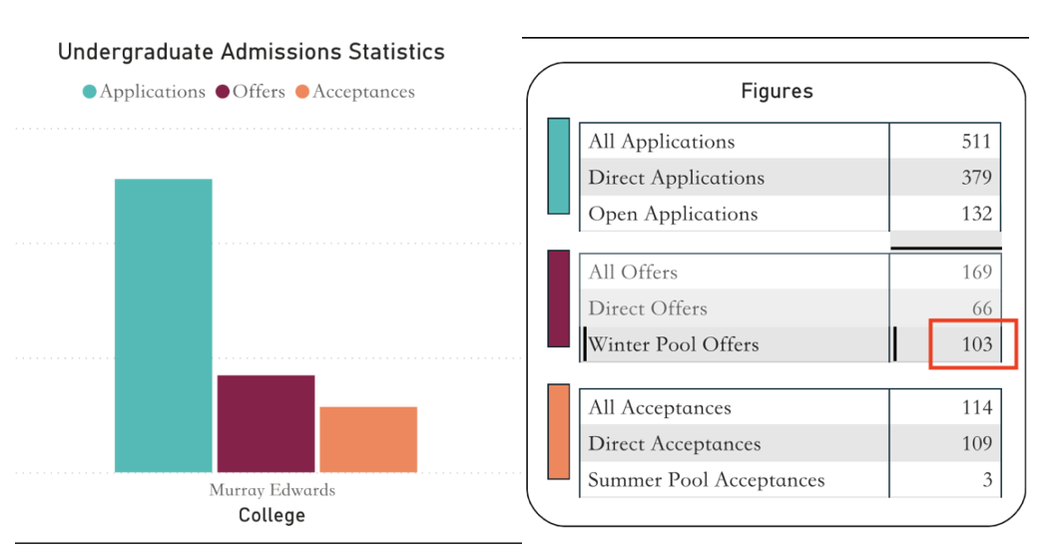The width and height of the screenshot is (1054, 555).
Task: Select the orange Acceptances bar
Action: 368,439
